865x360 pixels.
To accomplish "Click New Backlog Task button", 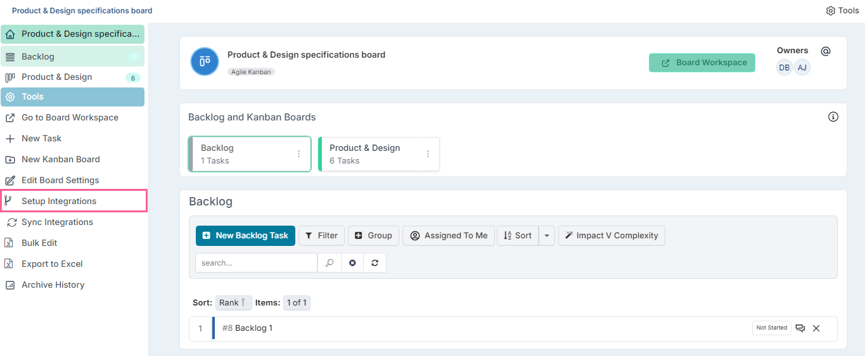I will [x=245, y=235].
